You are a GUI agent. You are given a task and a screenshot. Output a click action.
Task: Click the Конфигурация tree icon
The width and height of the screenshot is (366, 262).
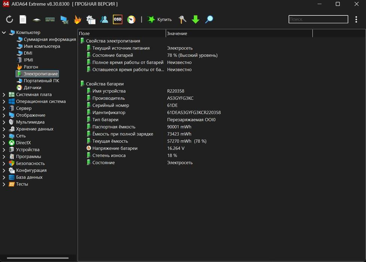click(12, 170)
